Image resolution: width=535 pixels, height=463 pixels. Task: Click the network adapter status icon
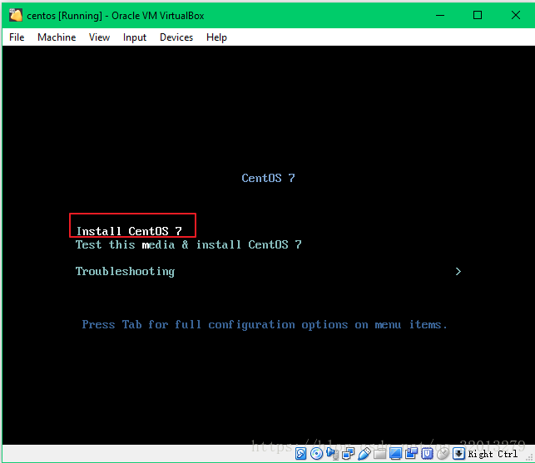click(x=348, y=454)
